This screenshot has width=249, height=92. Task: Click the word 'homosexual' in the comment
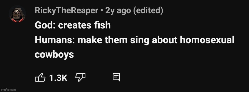coord(207,40)
